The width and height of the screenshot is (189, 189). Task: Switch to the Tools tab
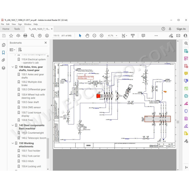click(17, 29)
